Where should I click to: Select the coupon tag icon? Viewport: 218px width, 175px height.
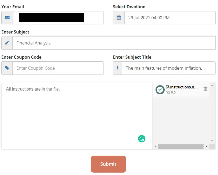[x=7, y=68]
